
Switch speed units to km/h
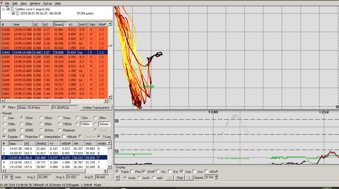[x=140, y=178]
